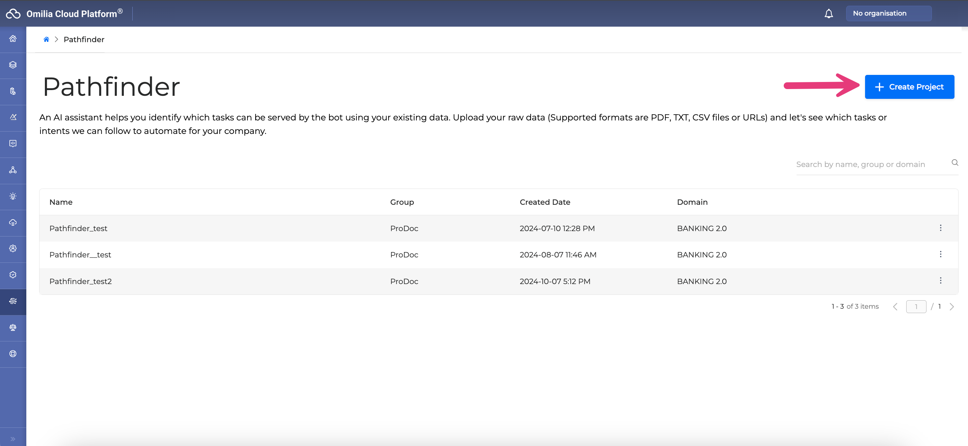
Task: Click the Name column header
Action: [x=61, y=202]
